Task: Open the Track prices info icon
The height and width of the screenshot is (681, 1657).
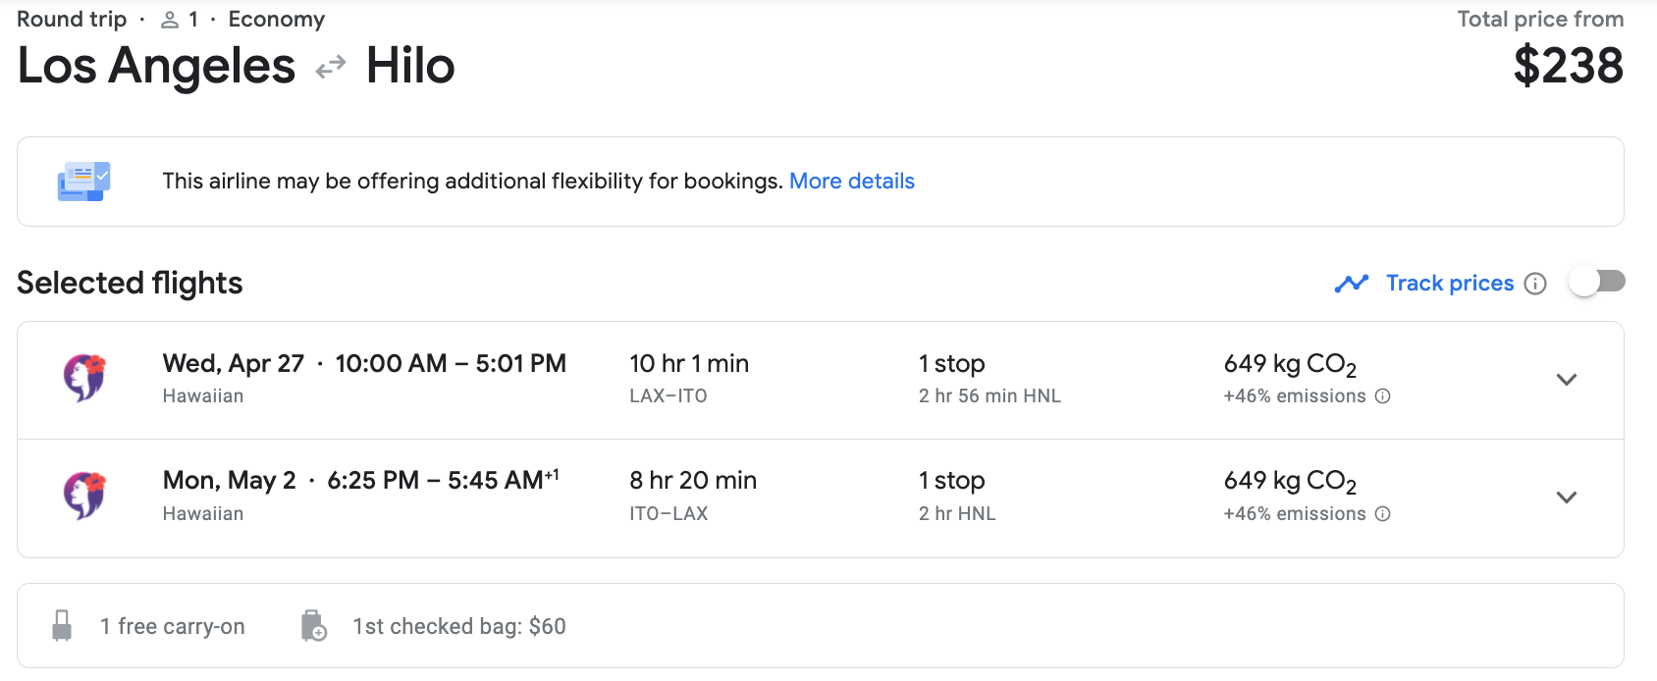Action: (1535, 284)
